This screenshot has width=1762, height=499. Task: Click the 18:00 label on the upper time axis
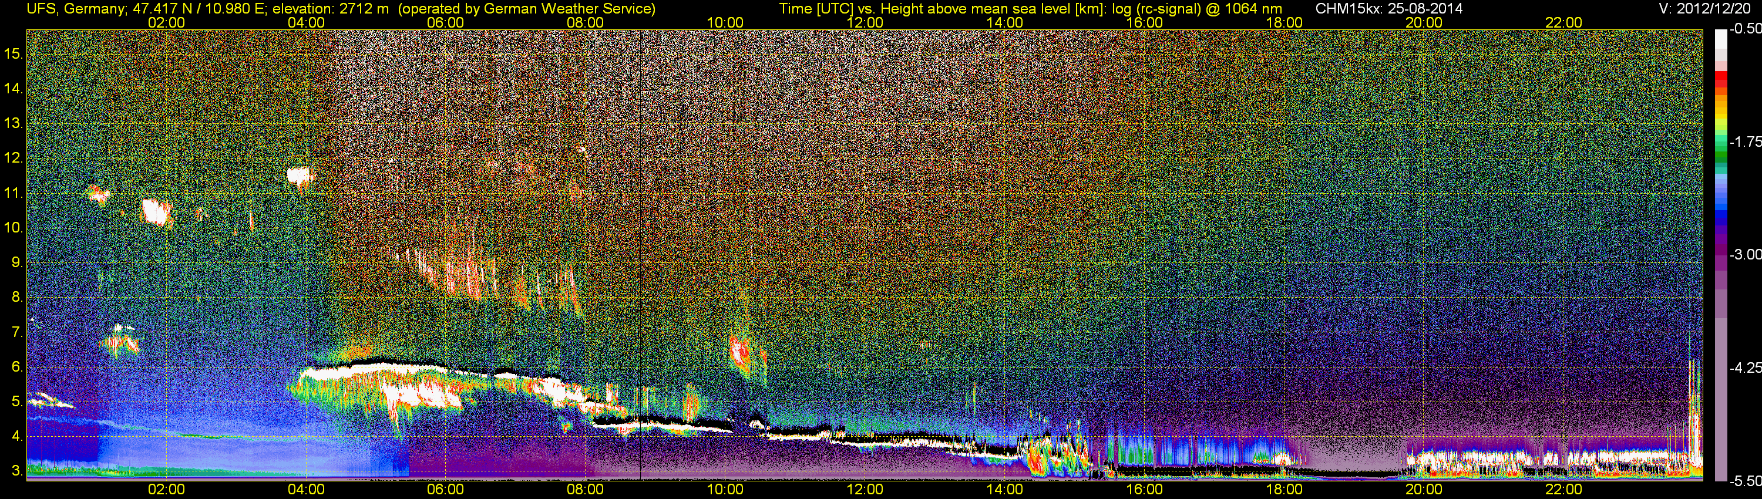pos(1284,22)
